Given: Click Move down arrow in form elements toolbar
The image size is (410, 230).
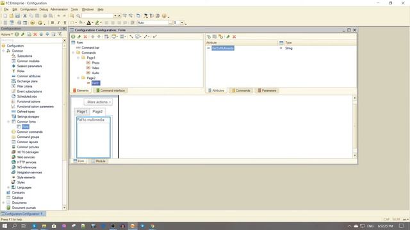Looking at the screenshot, I should pos(99,37).
